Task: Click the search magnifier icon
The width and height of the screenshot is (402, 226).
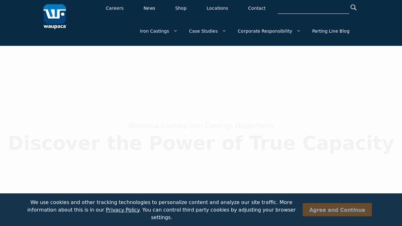Action: pos(353,8)
